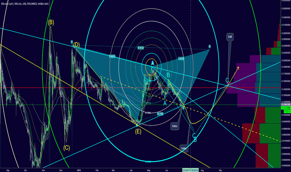Click the small D point marker box
Viewport: 291px width, 172px height.
210,47
